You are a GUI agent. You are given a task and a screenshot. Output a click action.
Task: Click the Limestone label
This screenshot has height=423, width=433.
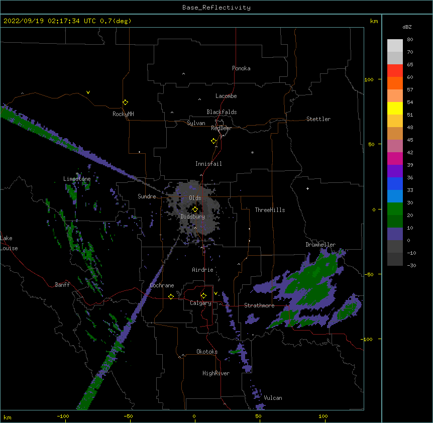pos(77,179)
